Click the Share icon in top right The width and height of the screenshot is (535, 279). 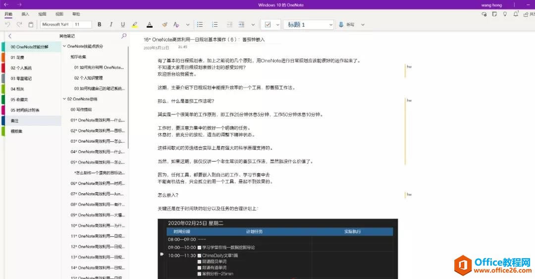coord(526,14)
